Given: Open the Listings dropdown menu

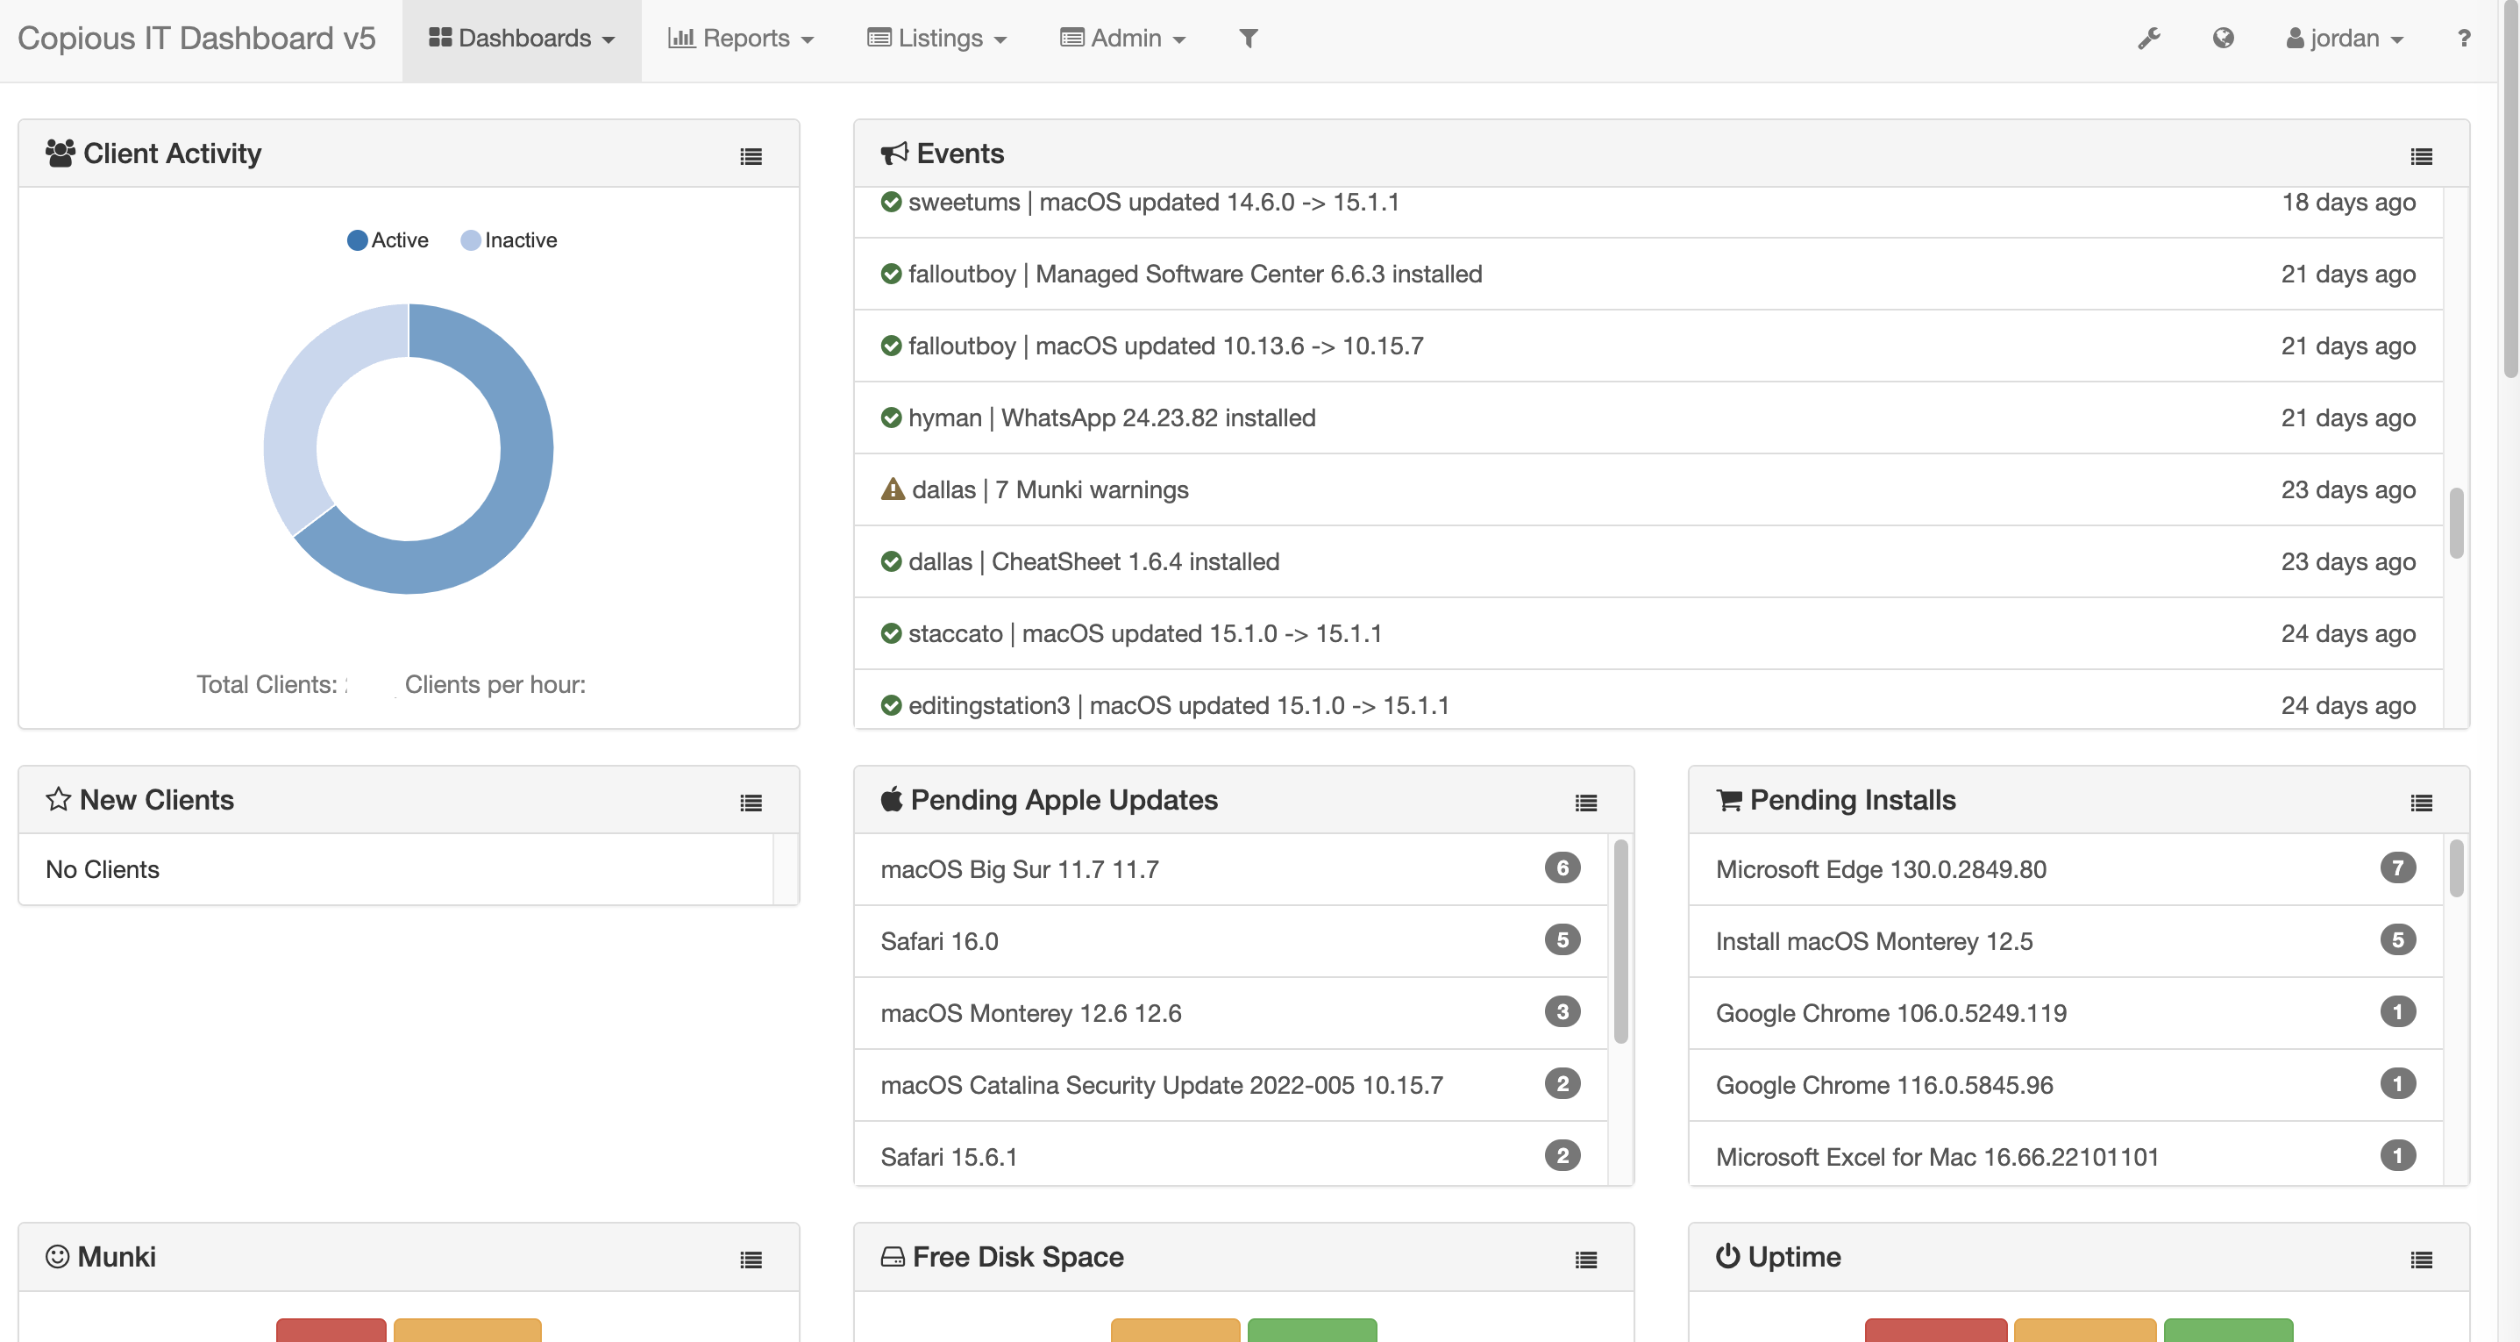Looking at the screenshot, I should 936,39.
